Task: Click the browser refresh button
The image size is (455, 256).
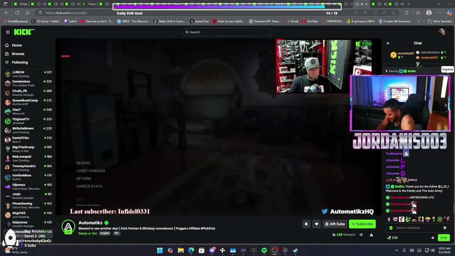Action: pyautogui.click(x=17, y=13)
